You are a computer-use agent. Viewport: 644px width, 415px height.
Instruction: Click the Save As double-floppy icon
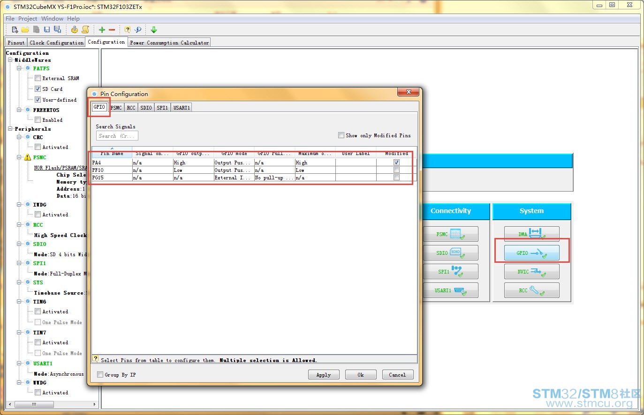[57, 30]
